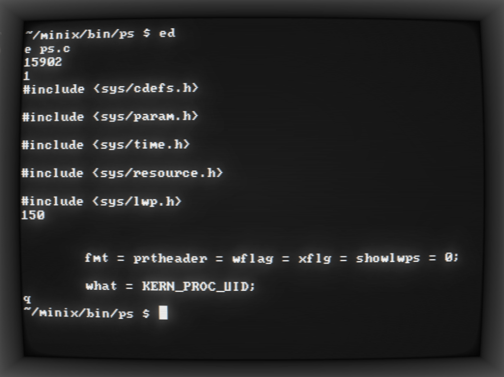The width and height of the screenshot is (504, 377).
Task: Click the 'e ps.c' command line
Action: pos(47,49)
